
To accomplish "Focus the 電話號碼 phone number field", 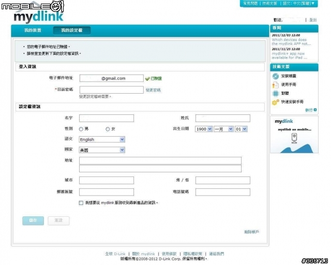I will [223, 192].
